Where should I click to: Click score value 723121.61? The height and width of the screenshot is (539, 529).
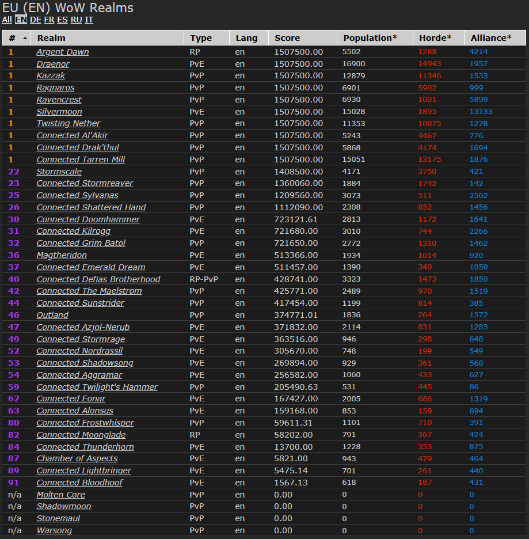[x=296, y=219]
